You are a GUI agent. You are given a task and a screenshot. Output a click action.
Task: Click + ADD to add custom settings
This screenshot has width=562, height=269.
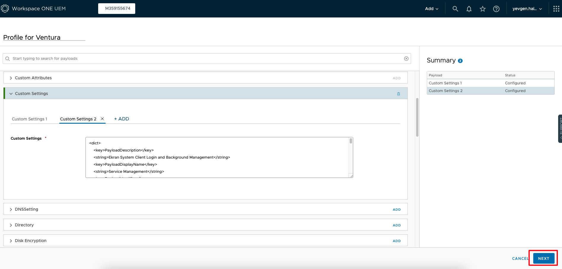coord(122,119)
